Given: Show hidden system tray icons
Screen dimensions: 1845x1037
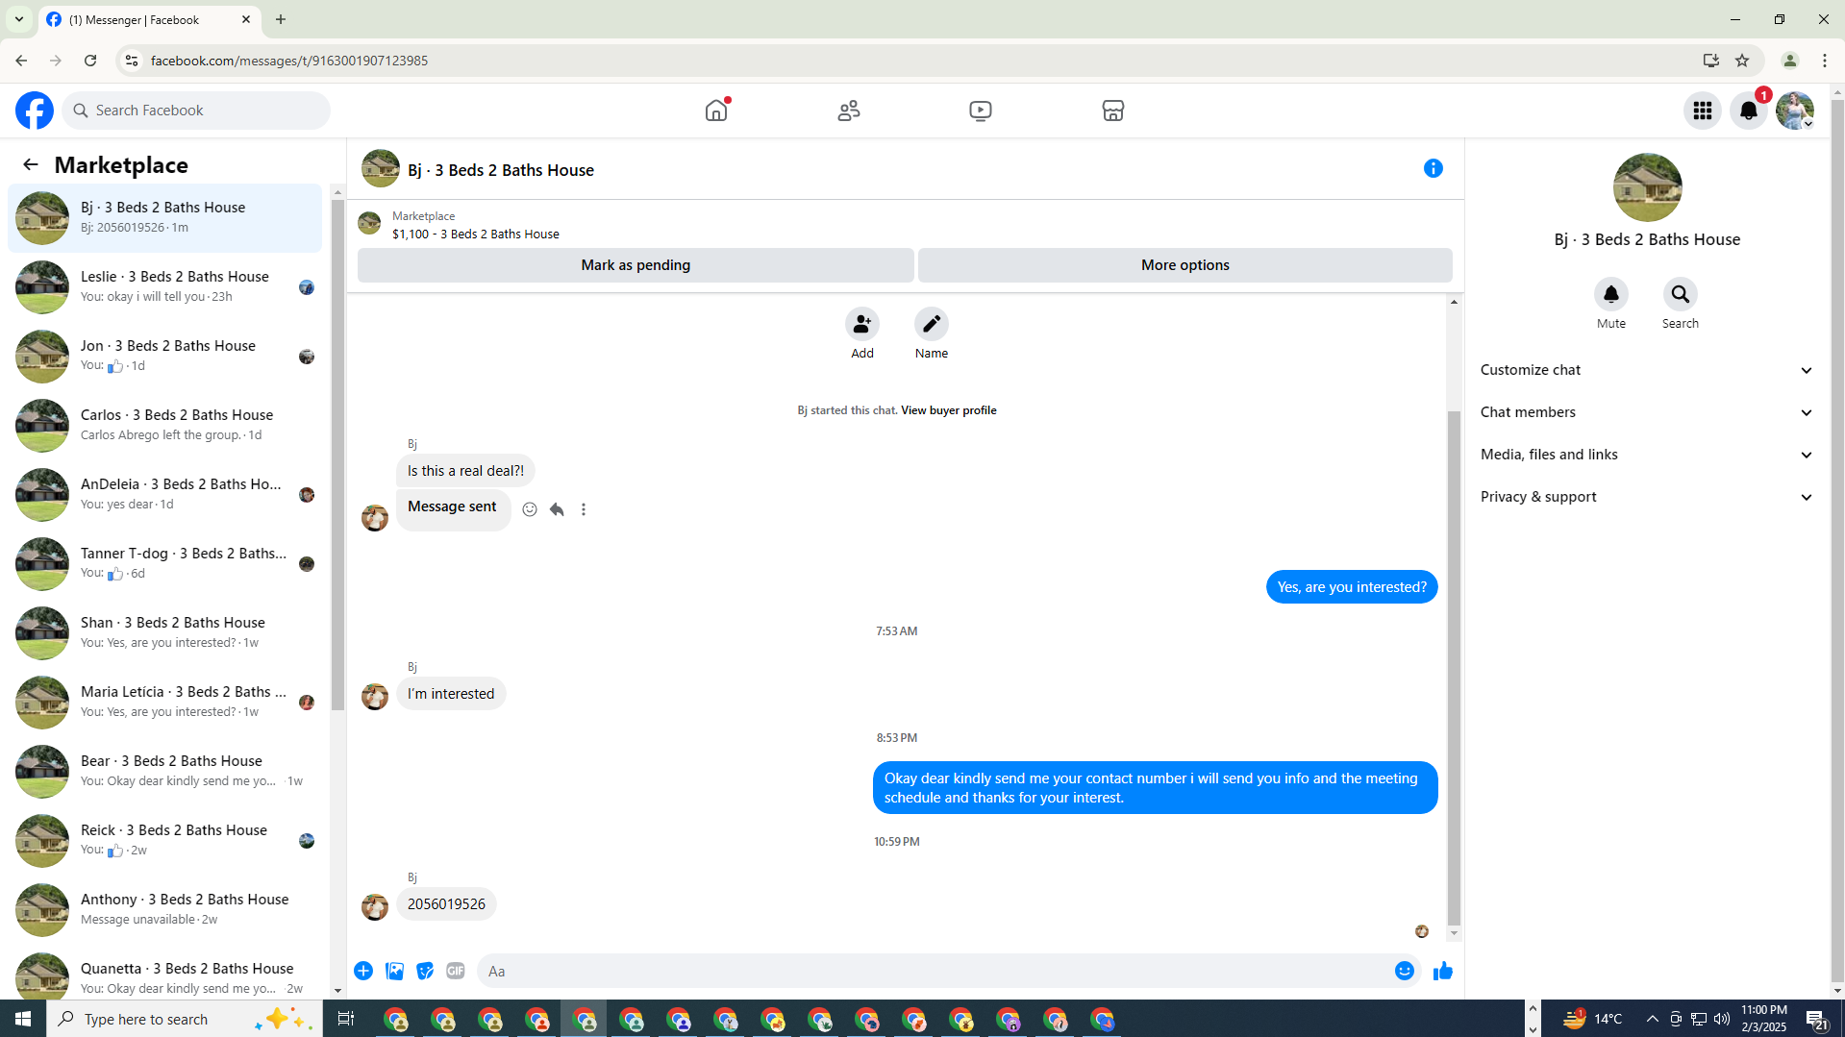Looking at the screenshot, I should [x=1653, y=1019].
